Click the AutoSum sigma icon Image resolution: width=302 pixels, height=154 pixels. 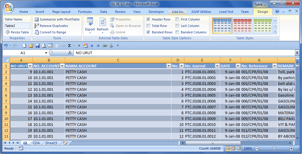point(70,46)
